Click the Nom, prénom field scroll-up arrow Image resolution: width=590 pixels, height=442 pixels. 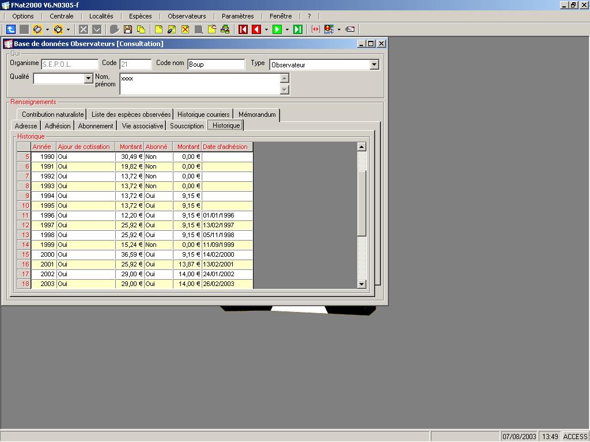point(285,78)
